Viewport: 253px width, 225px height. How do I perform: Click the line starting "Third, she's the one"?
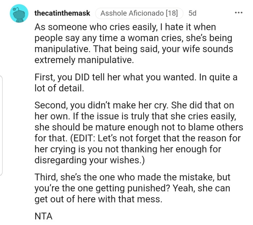click(x=132, y=178)
